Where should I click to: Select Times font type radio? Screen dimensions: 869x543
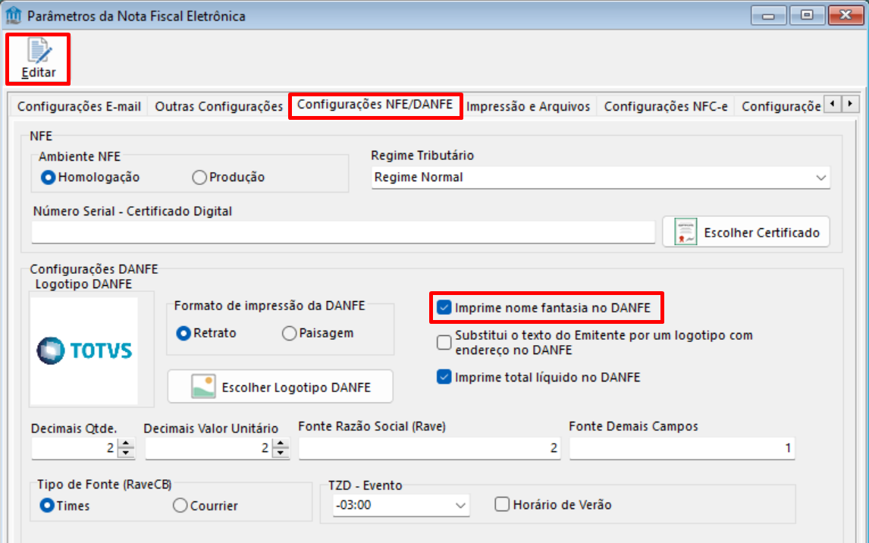point(47,505)
